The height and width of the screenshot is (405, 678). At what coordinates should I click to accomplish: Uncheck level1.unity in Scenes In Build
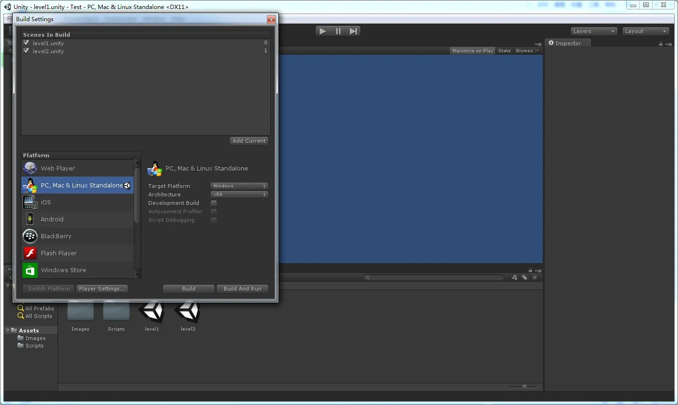(26, 43)
